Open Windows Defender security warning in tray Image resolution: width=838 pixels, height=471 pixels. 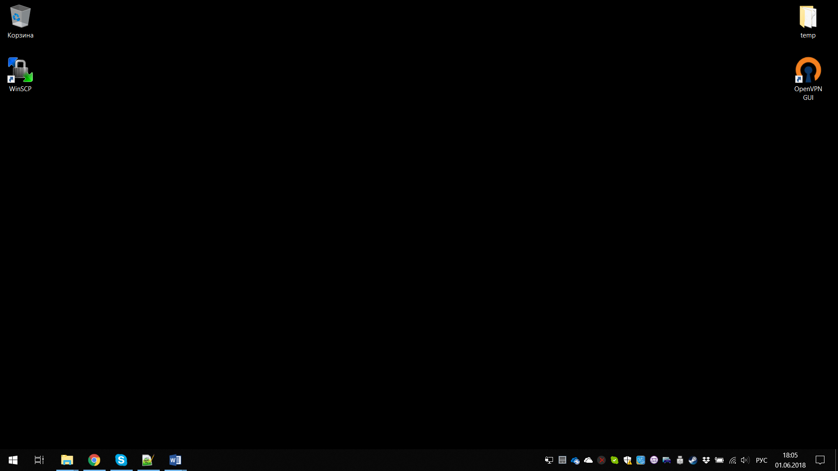pyautogui.click(x=628, y=460)
